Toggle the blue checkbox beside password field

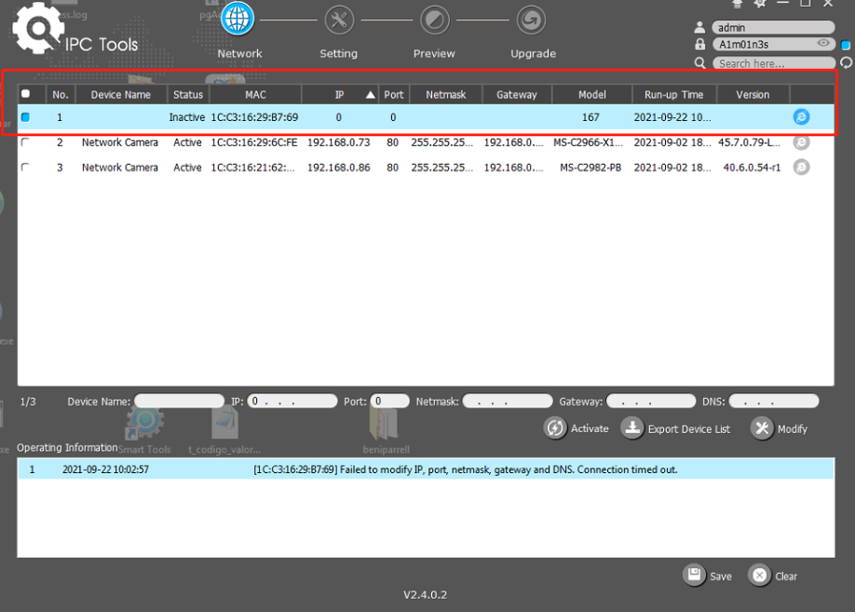point(846,45)
